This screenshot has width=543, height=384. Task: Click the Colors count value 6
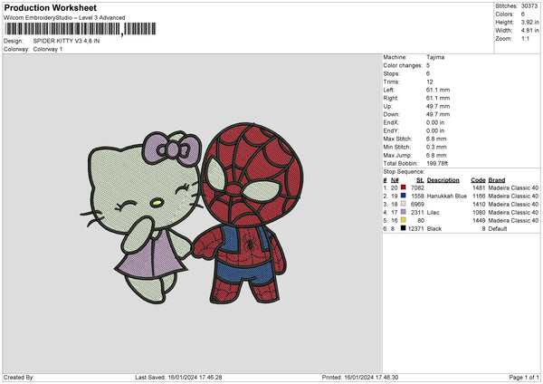click(523, 14)
